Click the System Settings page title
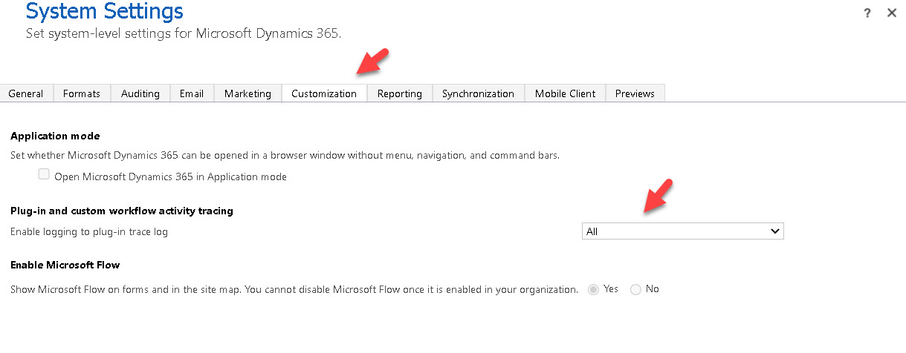 (x=104, y=12)
